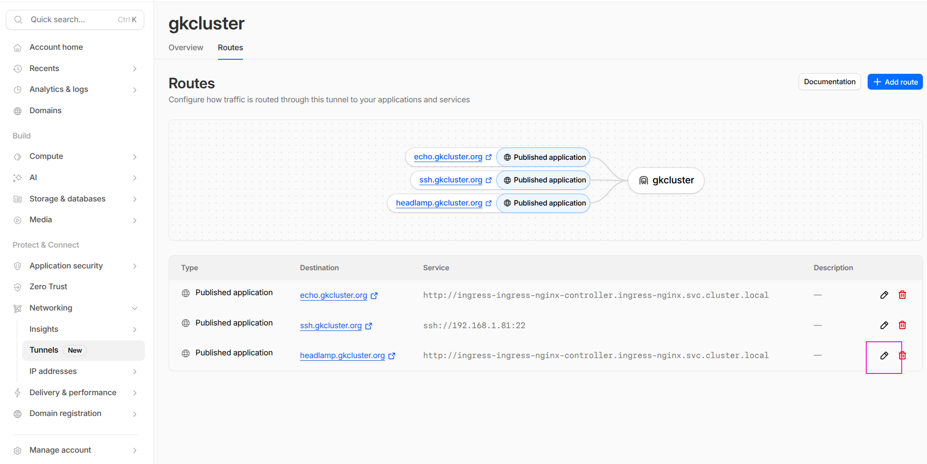927x464 pixels.
Task: Switch to the Overview tab
Action: tap(185, 47)
